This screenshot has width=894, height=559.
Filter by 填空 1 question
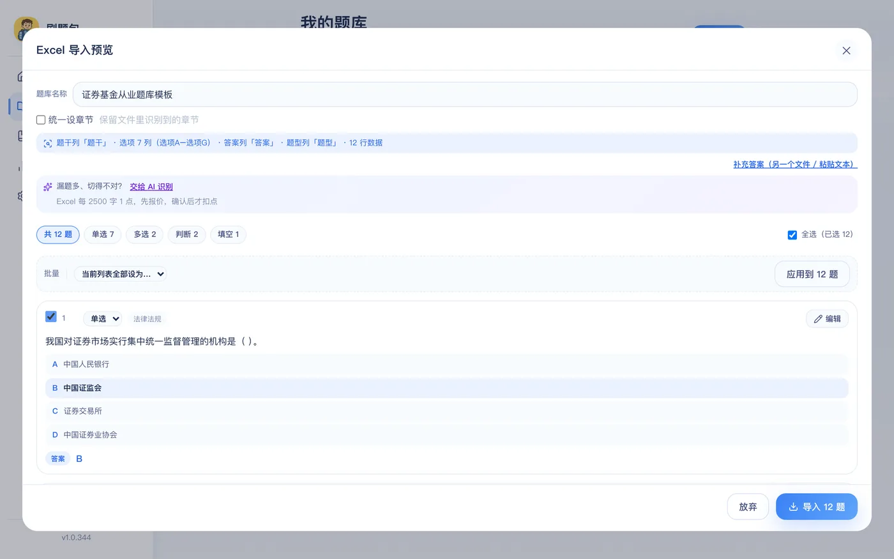pyautogui.click(x=229, y=234)
